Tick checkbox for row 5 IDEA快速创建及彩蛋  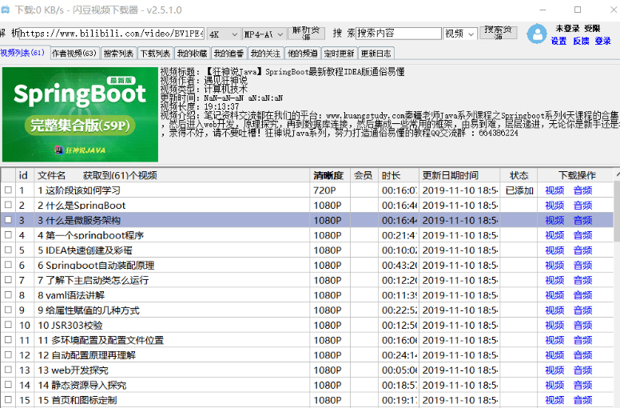click(8, 250)
